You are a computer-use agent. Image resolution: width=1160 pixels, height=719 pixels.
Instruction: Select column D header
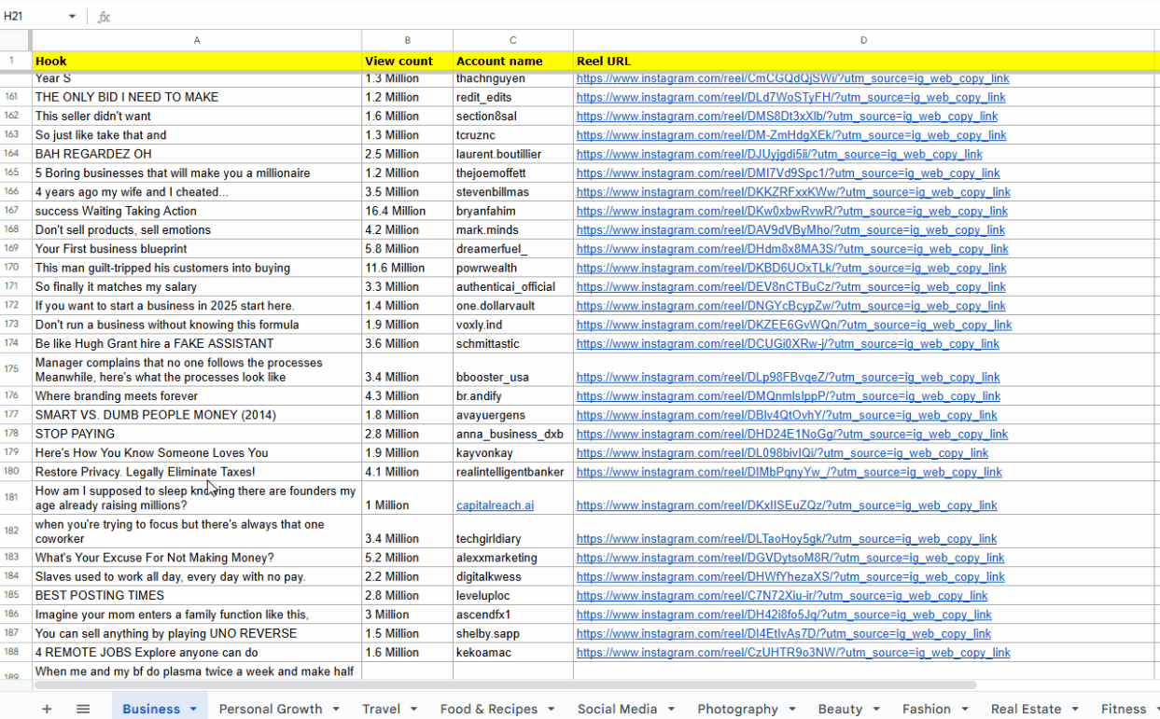(x=863, y=40)
